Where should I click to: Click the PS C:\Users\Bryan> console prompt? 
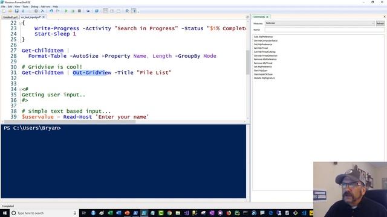pos(32,128)
